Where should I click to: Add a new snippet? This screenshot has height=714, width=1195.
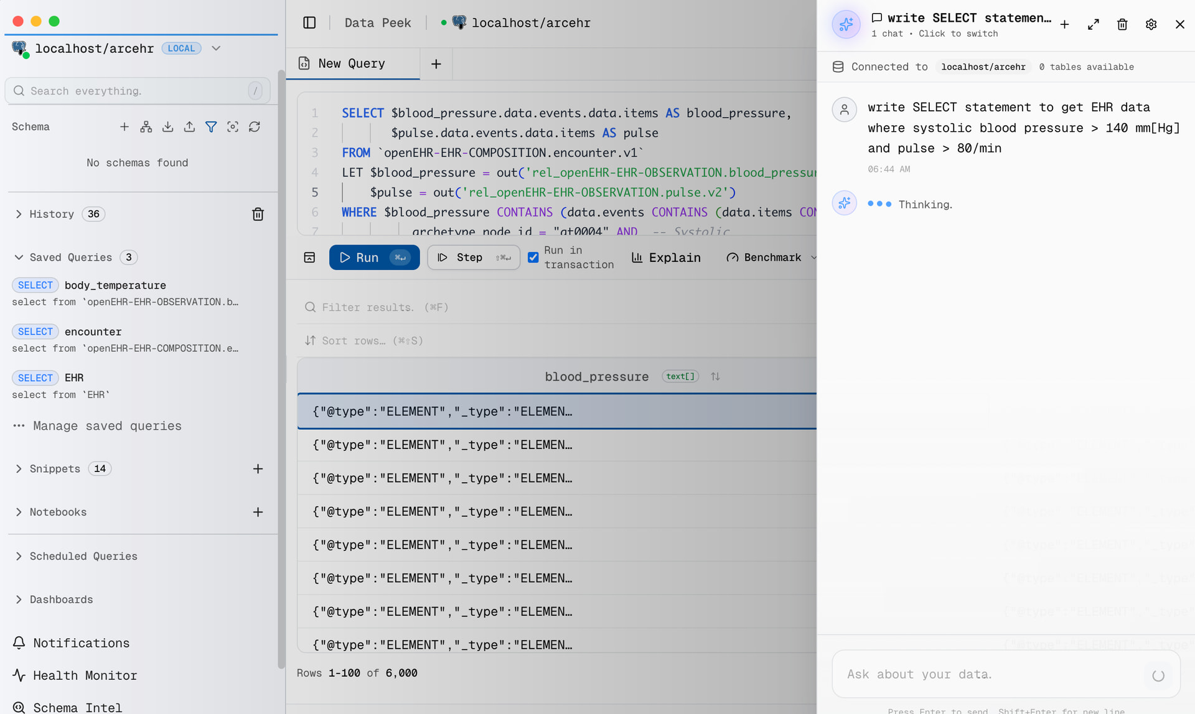point(258,469)
